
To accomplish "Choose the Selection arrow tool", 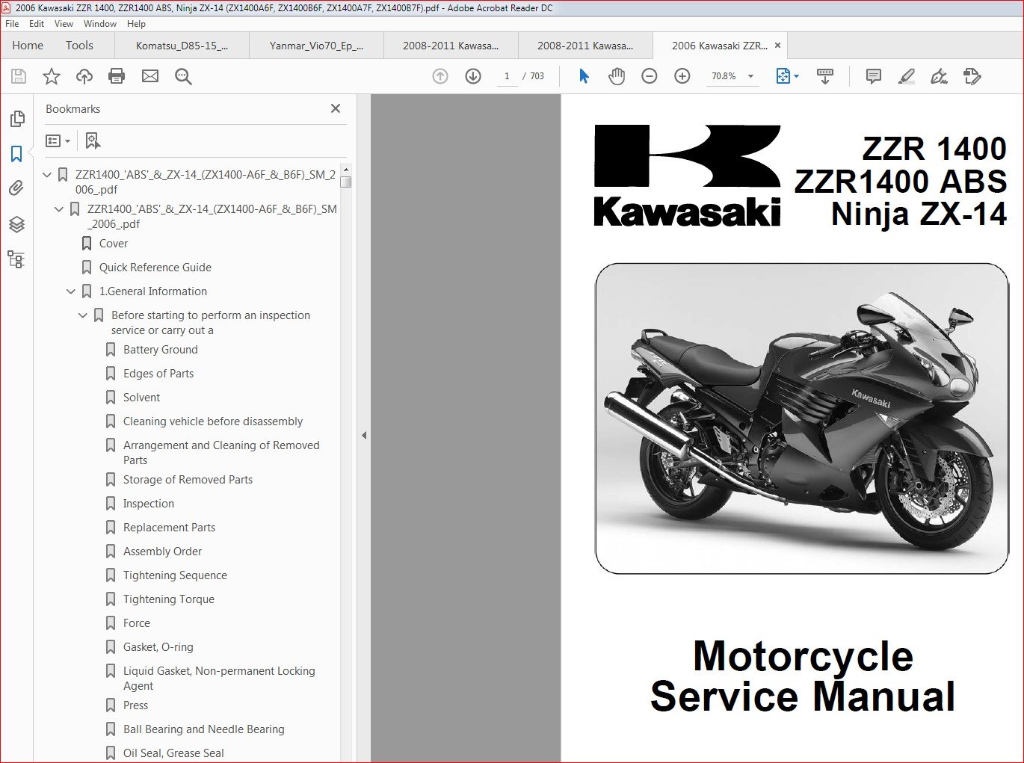I will 584,76.
